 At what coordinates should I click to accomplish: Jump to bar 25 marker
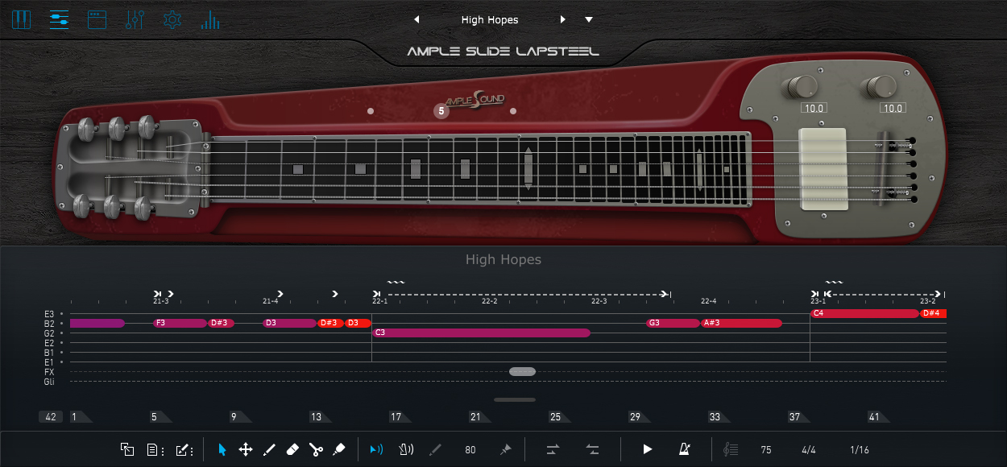tap(559, 417)
